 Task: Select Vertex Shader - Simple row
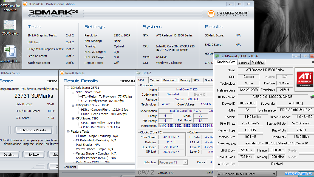click(x=95, y=149)
